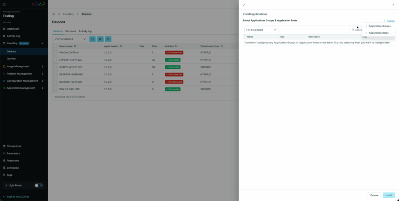Switch to the Past runs tab
This screenshot has height=201, width=399.
pyautogui.click(x=71, y=31)
